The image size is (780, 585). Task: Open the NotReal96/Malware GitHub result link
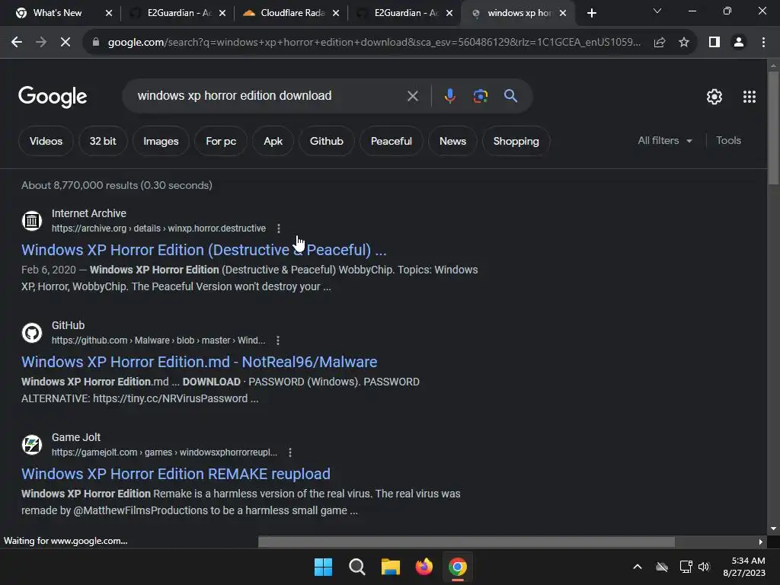pos(200,362)
